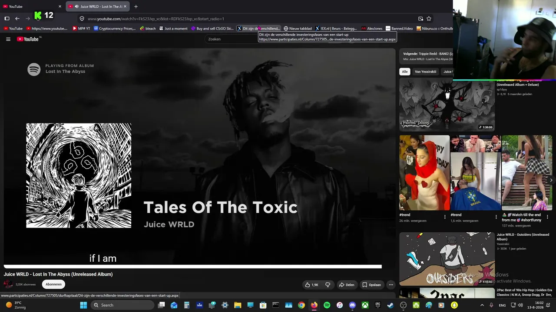This screenshot has height=312, width=556.
Task: Click the Abonneren subscribe button
Action: tap(53, 284)
